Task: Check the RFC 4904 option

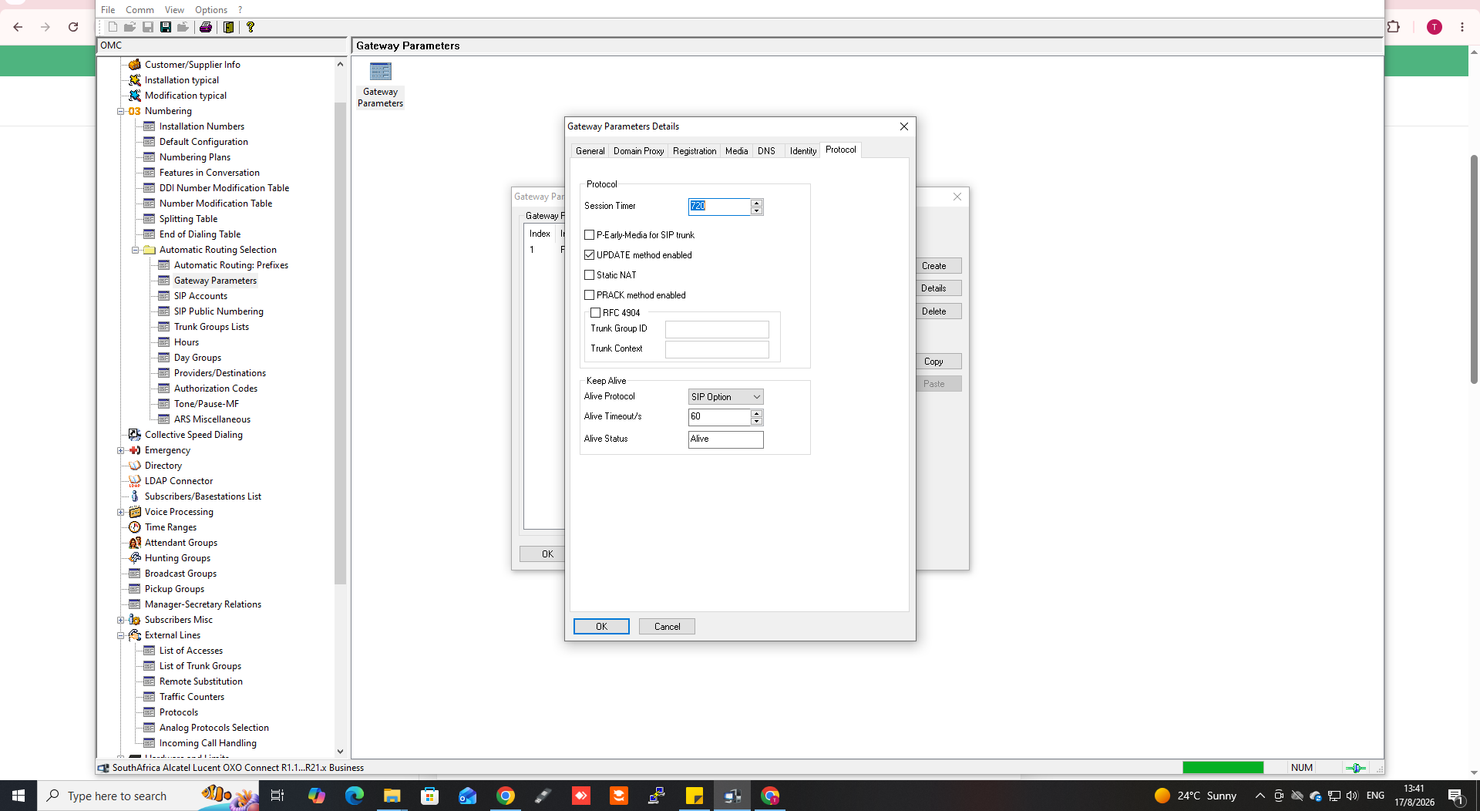Action: point(596,313)
